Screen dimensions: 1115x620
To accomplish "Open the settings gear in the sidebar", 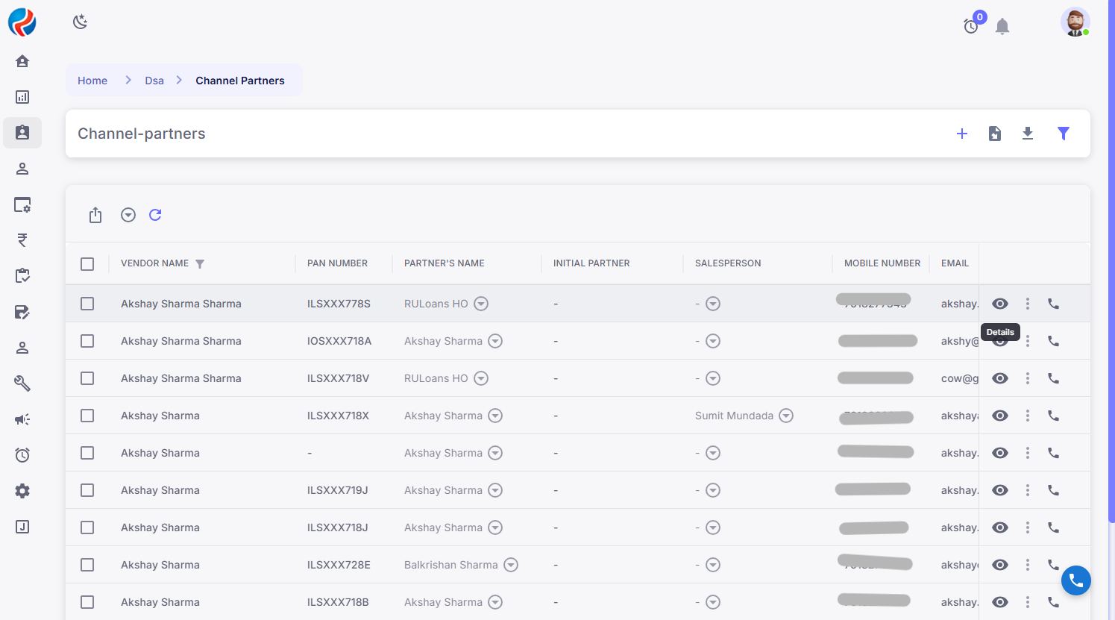I will 22,491.
